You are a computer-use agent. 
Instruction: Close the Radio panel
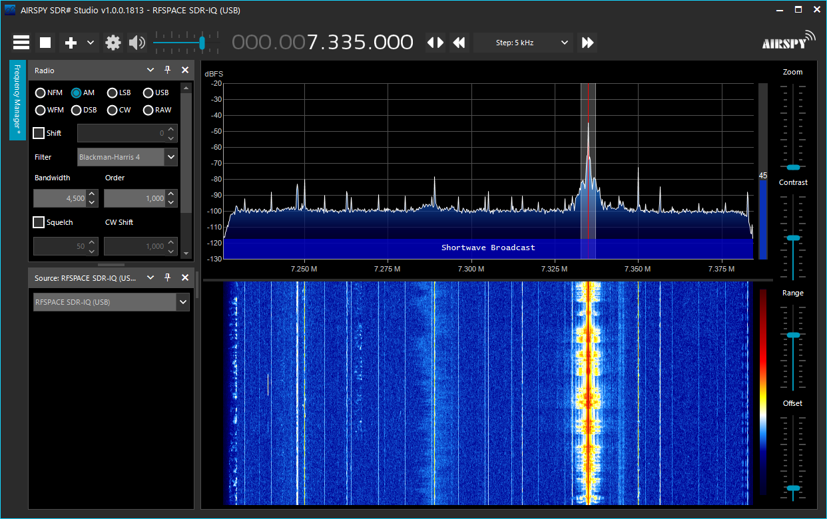click(185, 70)
